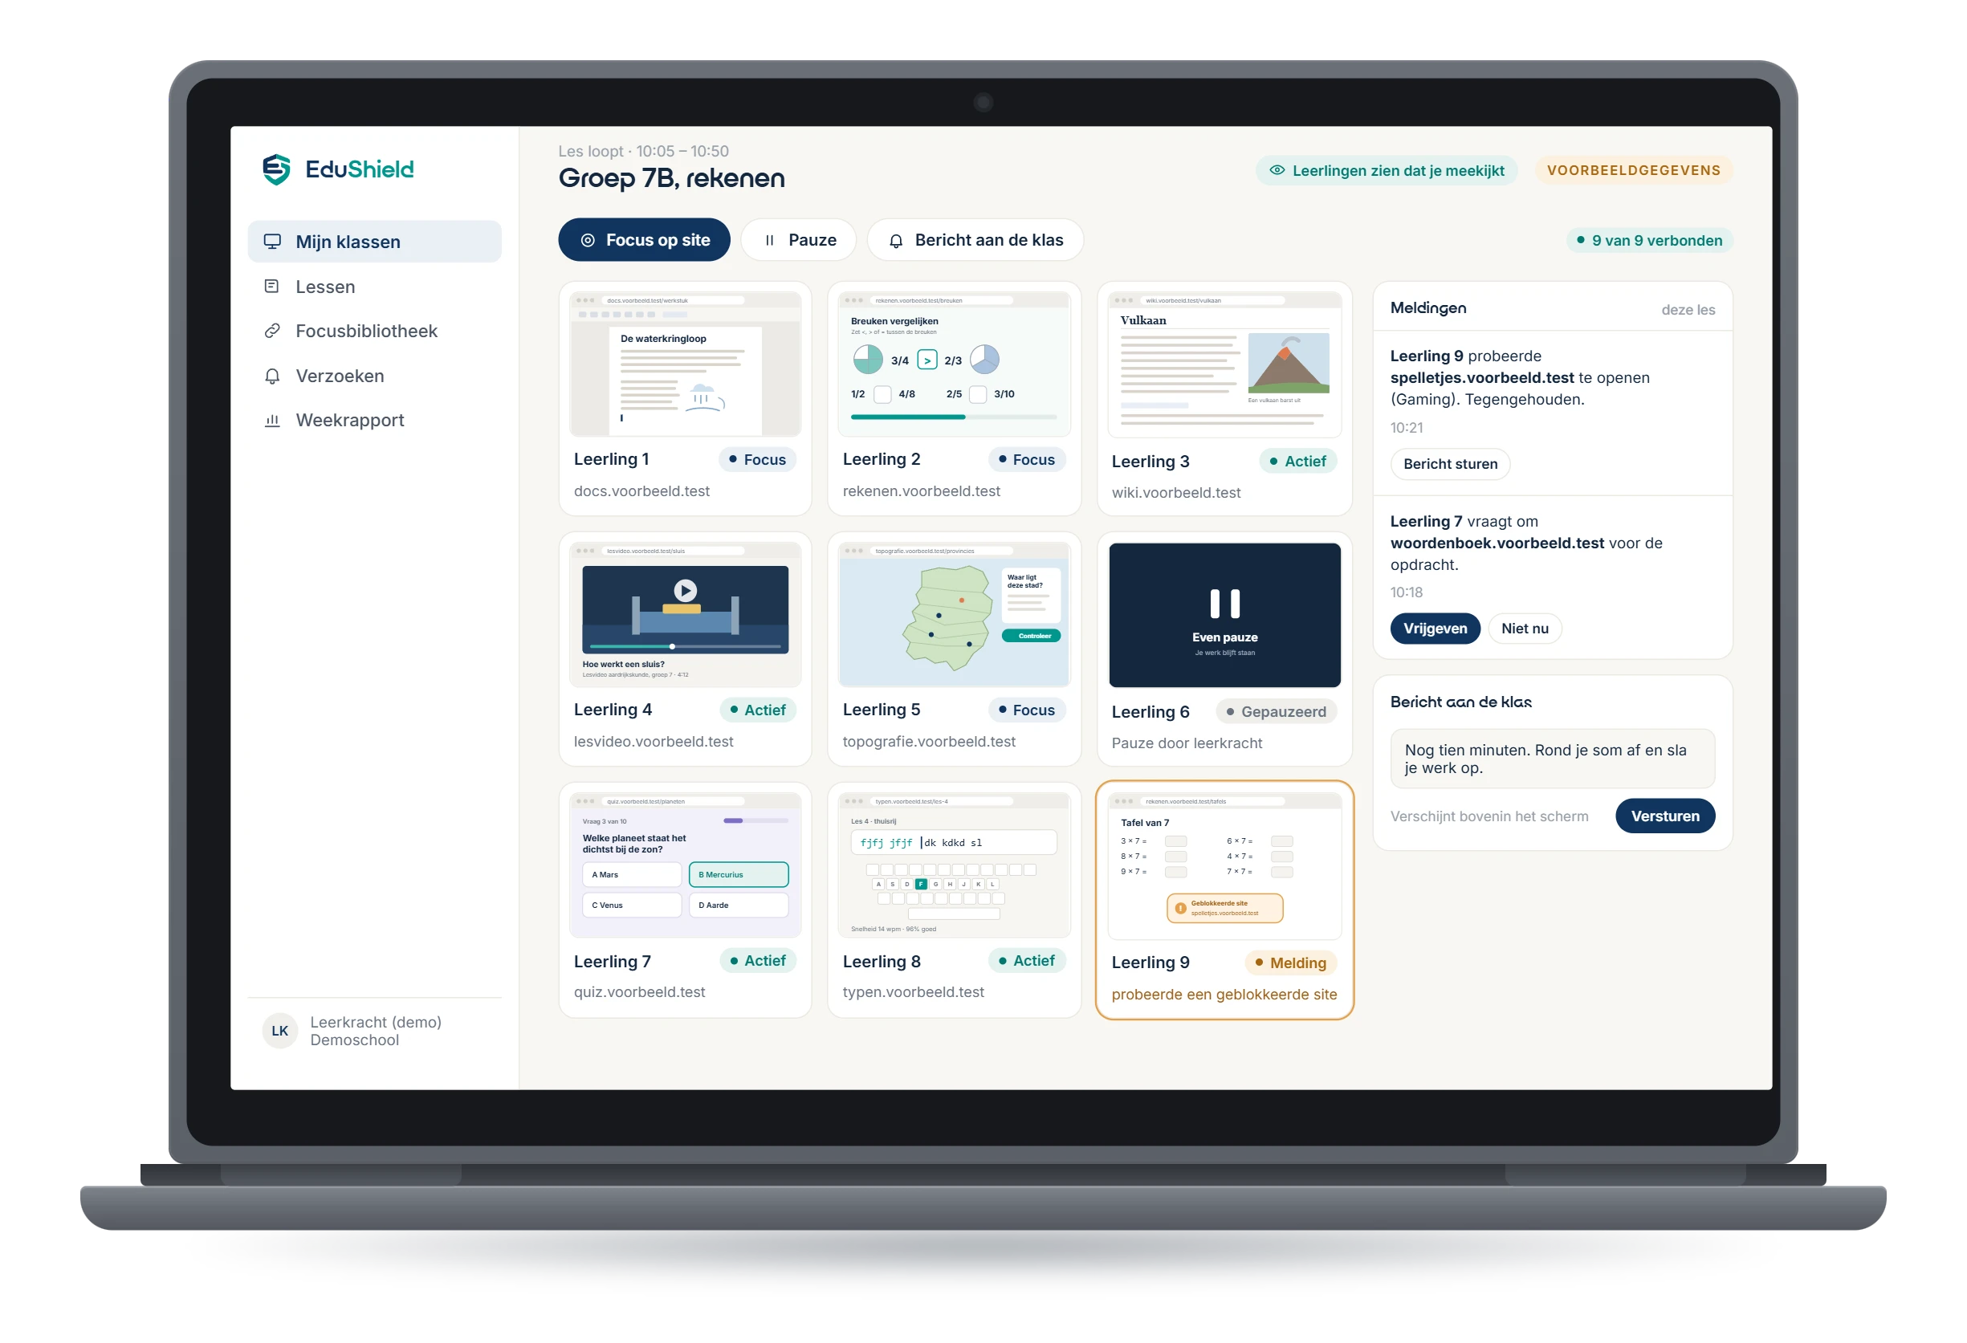Click Actief status badge of Leerling 3
This screenshot has width=1967, height=1343.
(1297, 462)
